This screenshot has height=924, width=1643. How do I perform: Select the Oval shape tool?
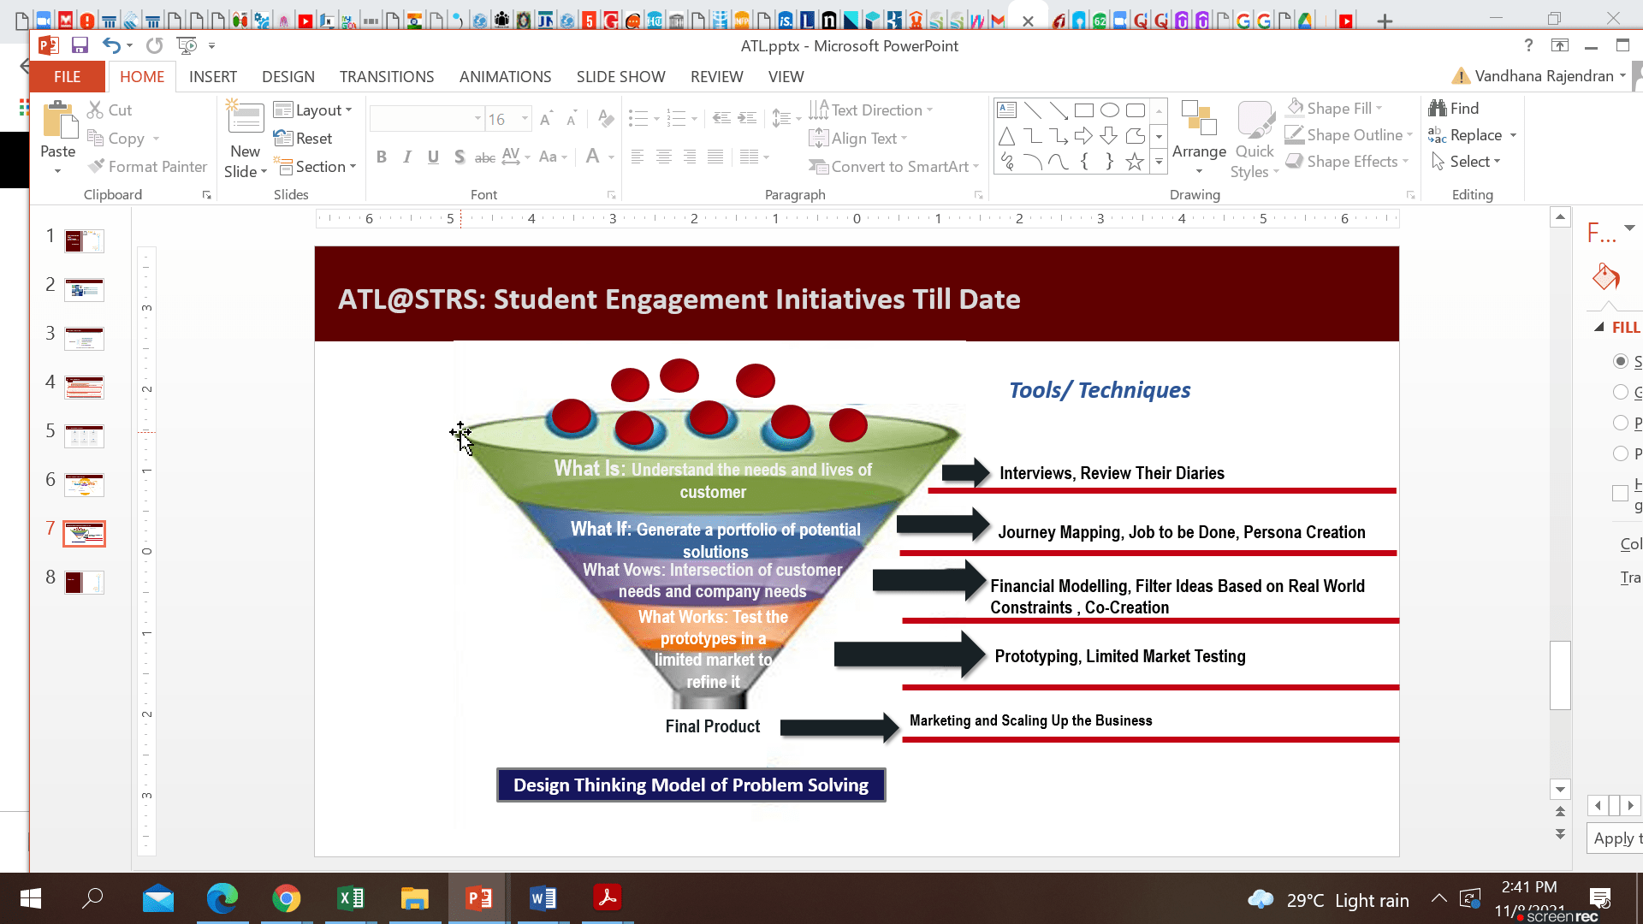[x=1110, y=110]
